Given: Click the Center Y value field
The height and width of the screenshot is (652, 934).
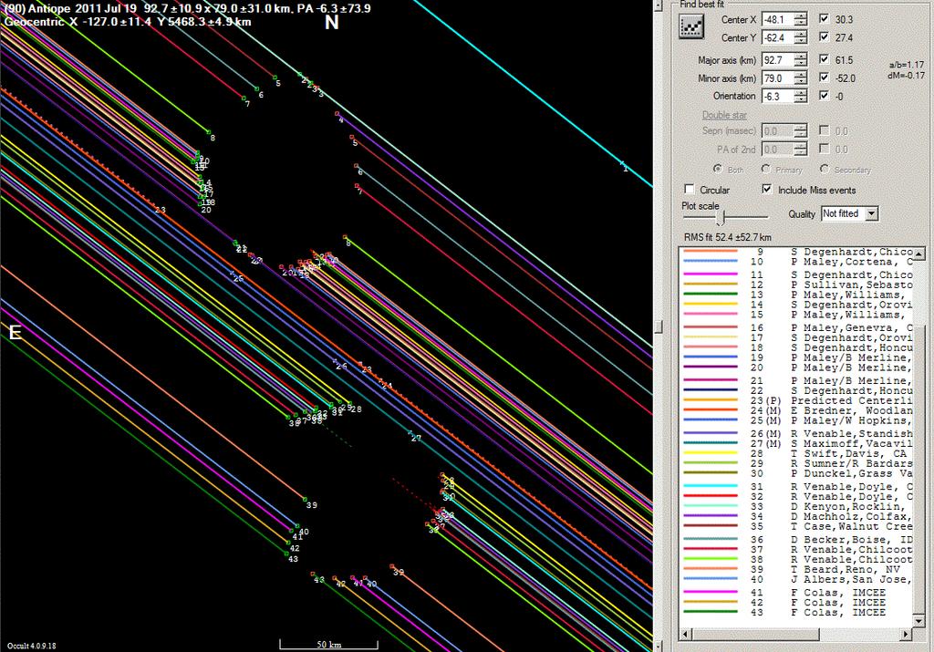Looking at the screenshot, I should [779, 37].
